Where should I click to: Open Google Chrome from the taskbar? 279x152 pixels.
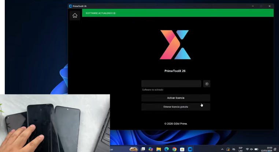click(174, 149)
